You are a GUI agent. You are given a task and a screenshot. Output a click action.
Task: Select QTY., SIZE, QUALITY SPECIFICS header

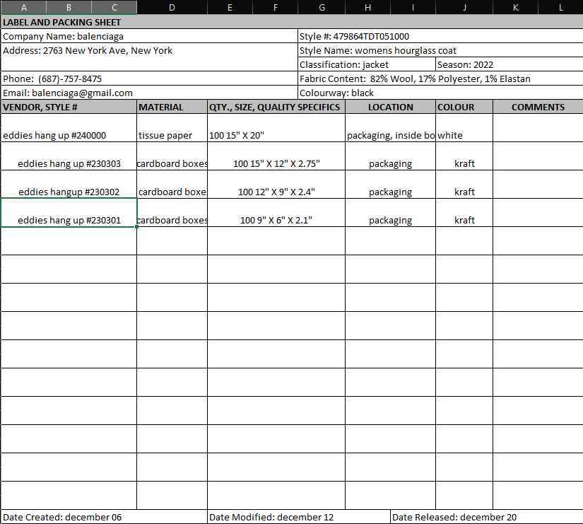(276, 107)
